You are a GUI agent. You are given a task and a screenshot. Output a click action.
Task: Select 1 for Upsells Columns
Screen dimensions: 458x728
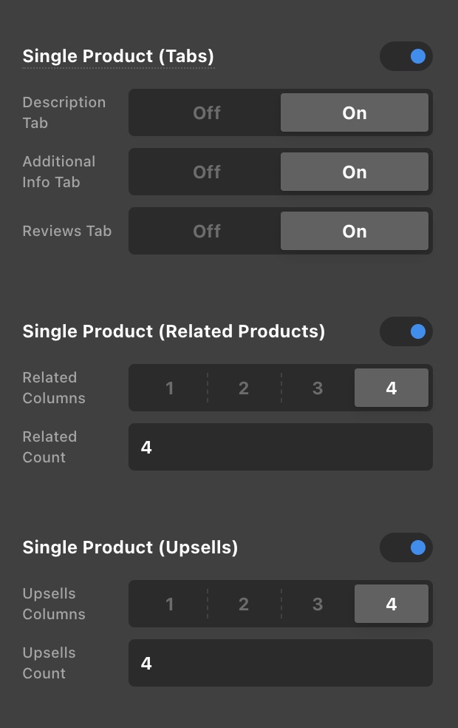170,604
